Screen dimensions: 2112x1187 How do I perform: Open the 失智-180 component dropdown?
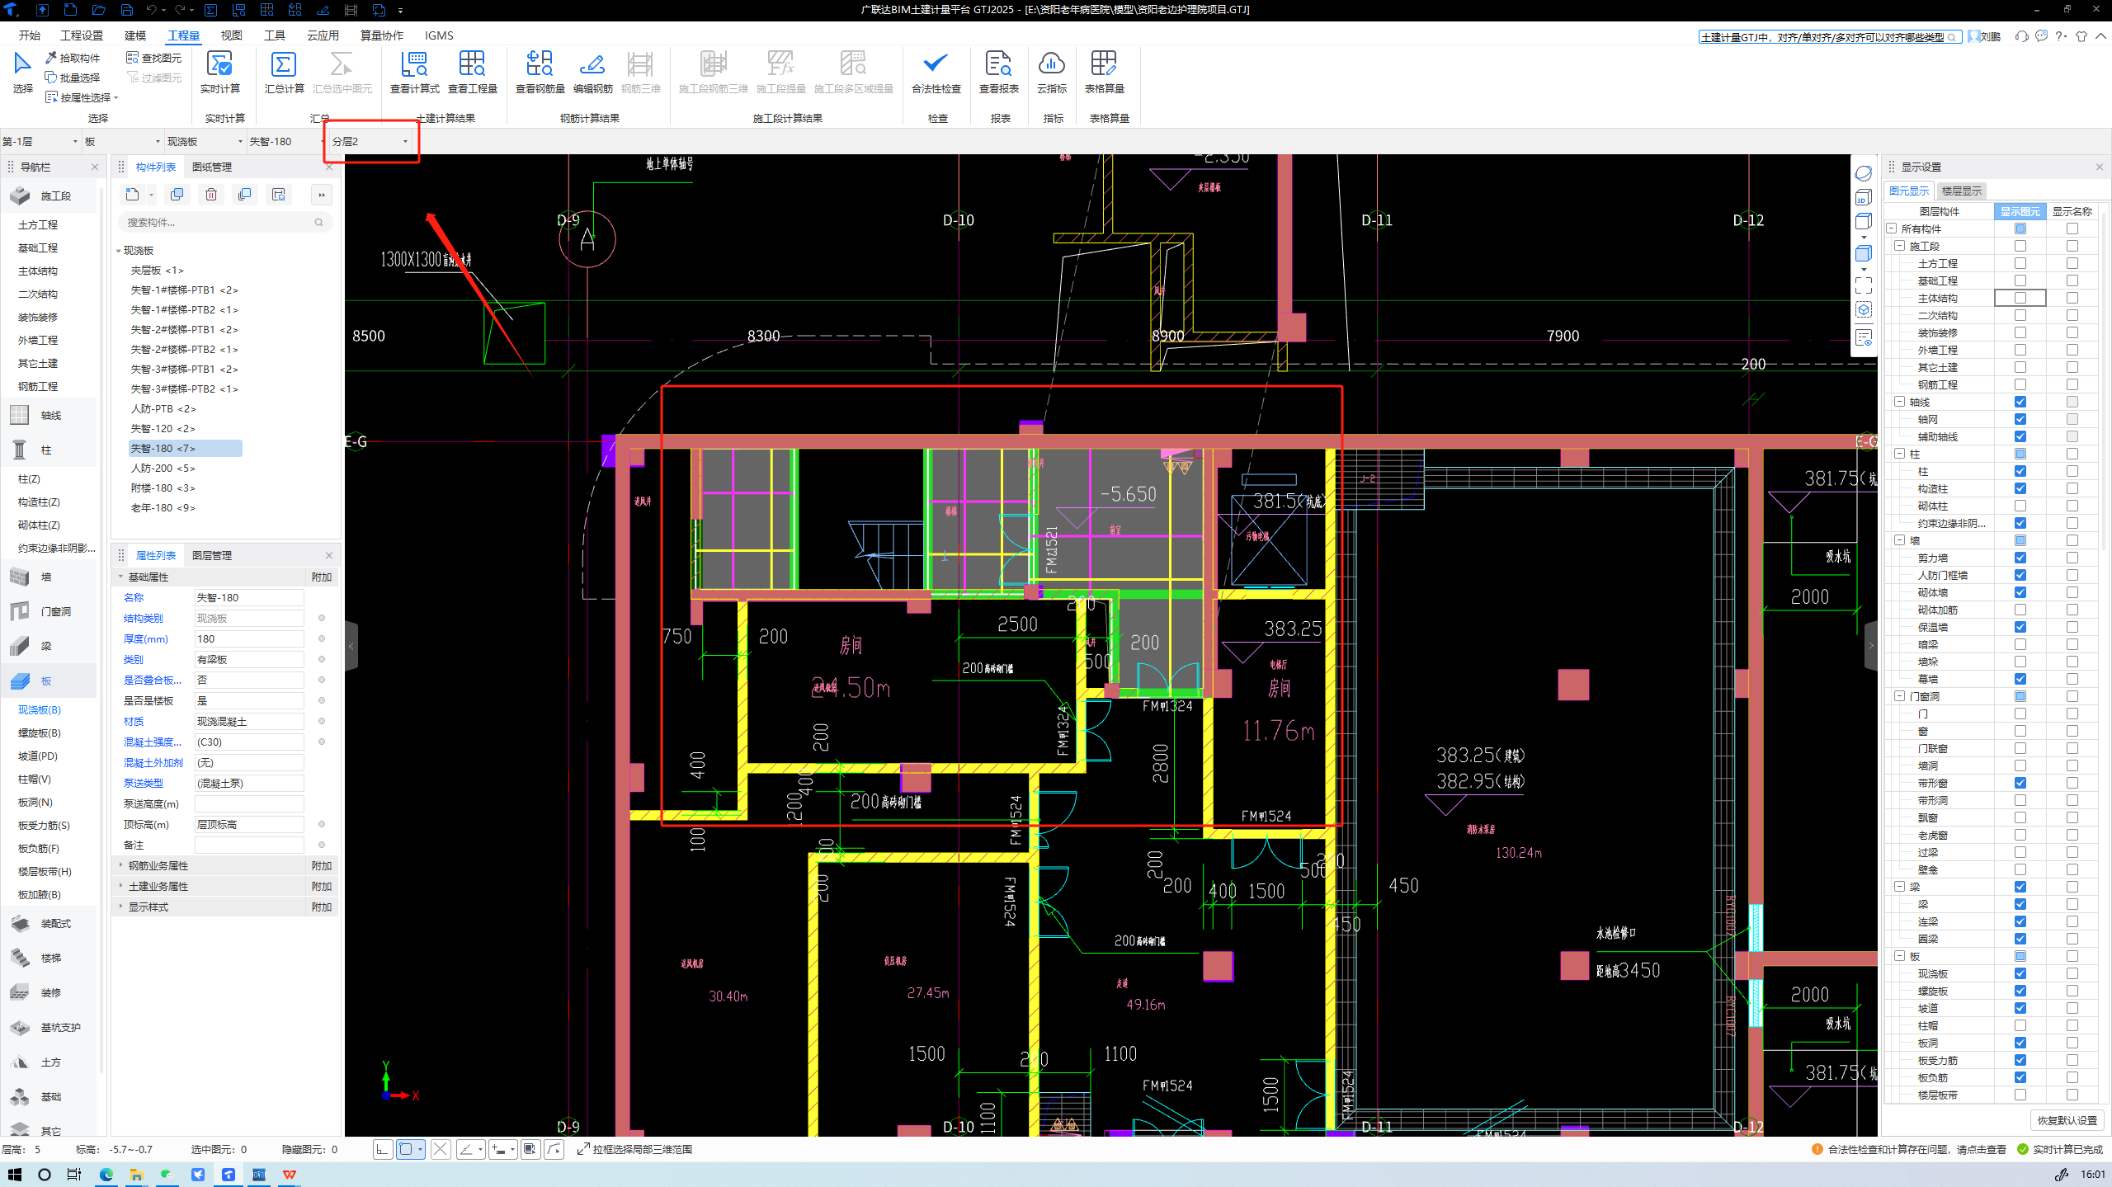[x=288, y=142]
